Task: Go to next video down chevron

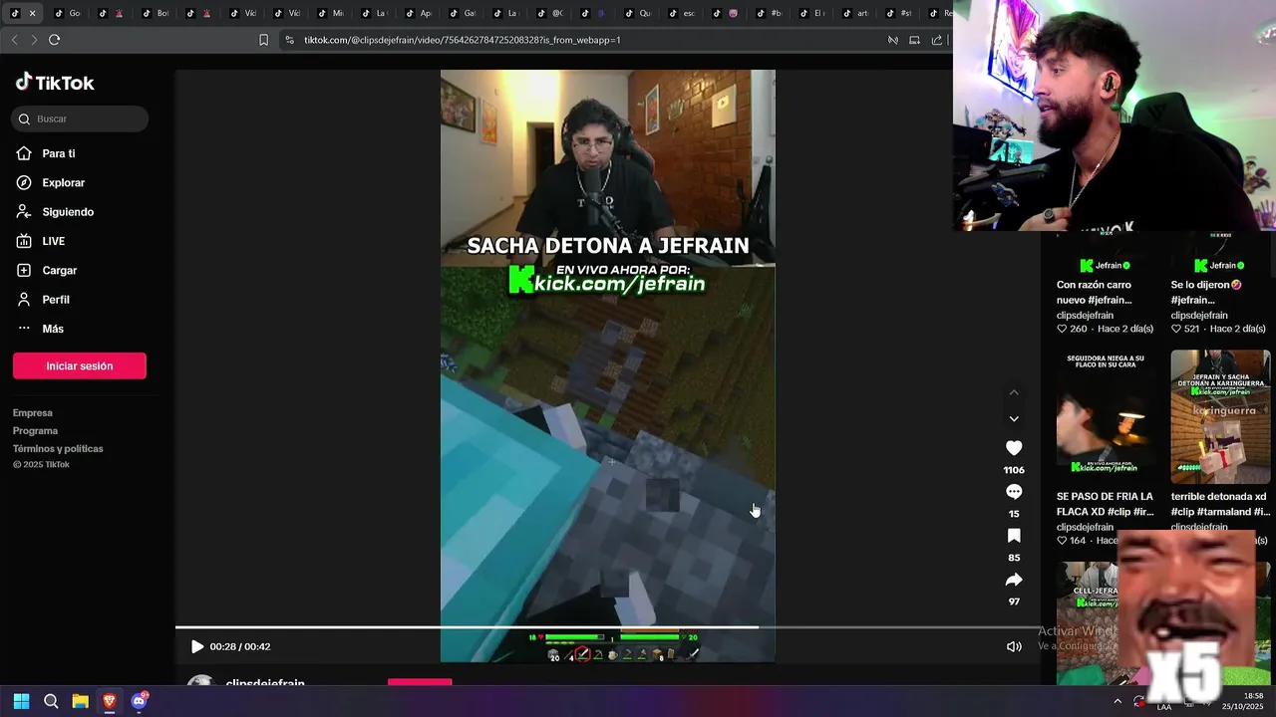Action: pyautogui.click(x=1014, y=419)
